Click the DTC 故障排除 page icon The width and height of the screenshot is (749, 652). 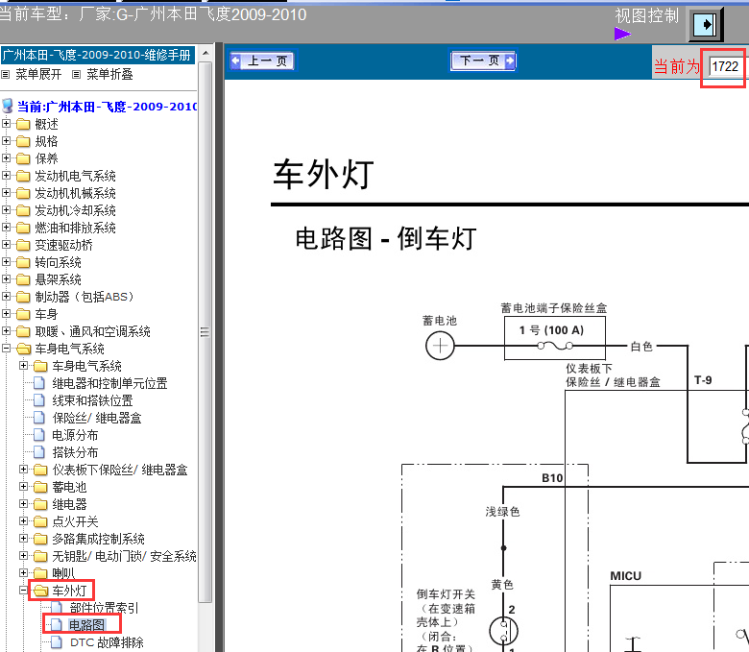(57, 642)
